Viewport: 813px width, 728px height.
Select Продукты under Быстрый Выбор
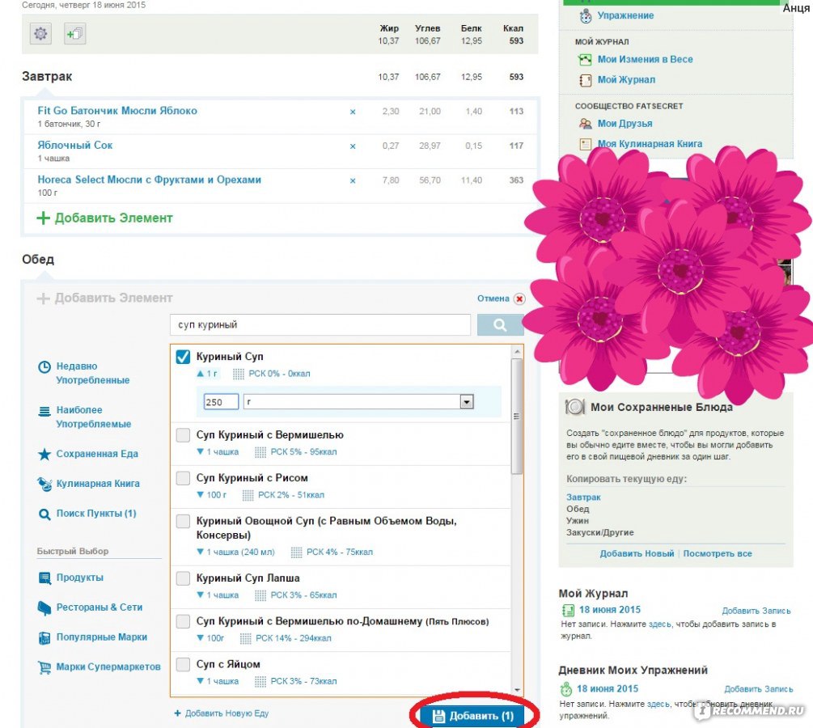coord(79,578)
